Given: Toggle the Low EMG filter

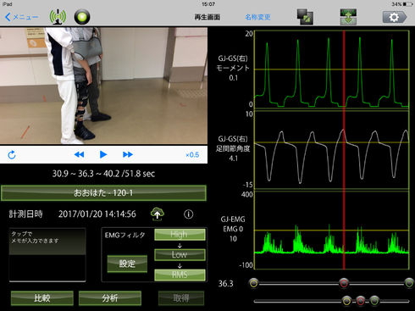Looking at the screenshot, I should point(180,254).
